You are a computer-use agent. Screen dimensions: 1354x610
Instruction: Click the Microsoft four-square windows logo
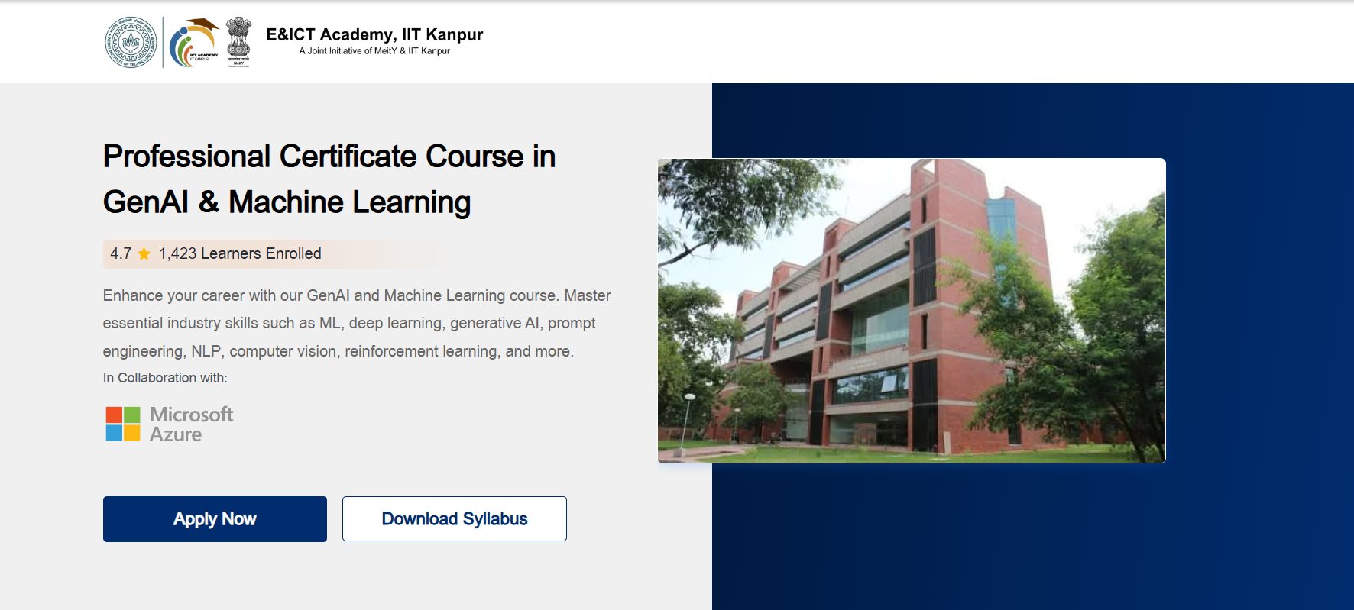tap(123, 424)
